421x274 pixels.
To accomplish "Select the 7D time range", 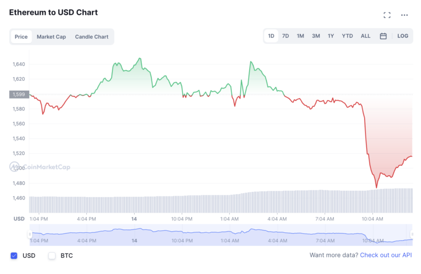I will click(x=285, y=36).
